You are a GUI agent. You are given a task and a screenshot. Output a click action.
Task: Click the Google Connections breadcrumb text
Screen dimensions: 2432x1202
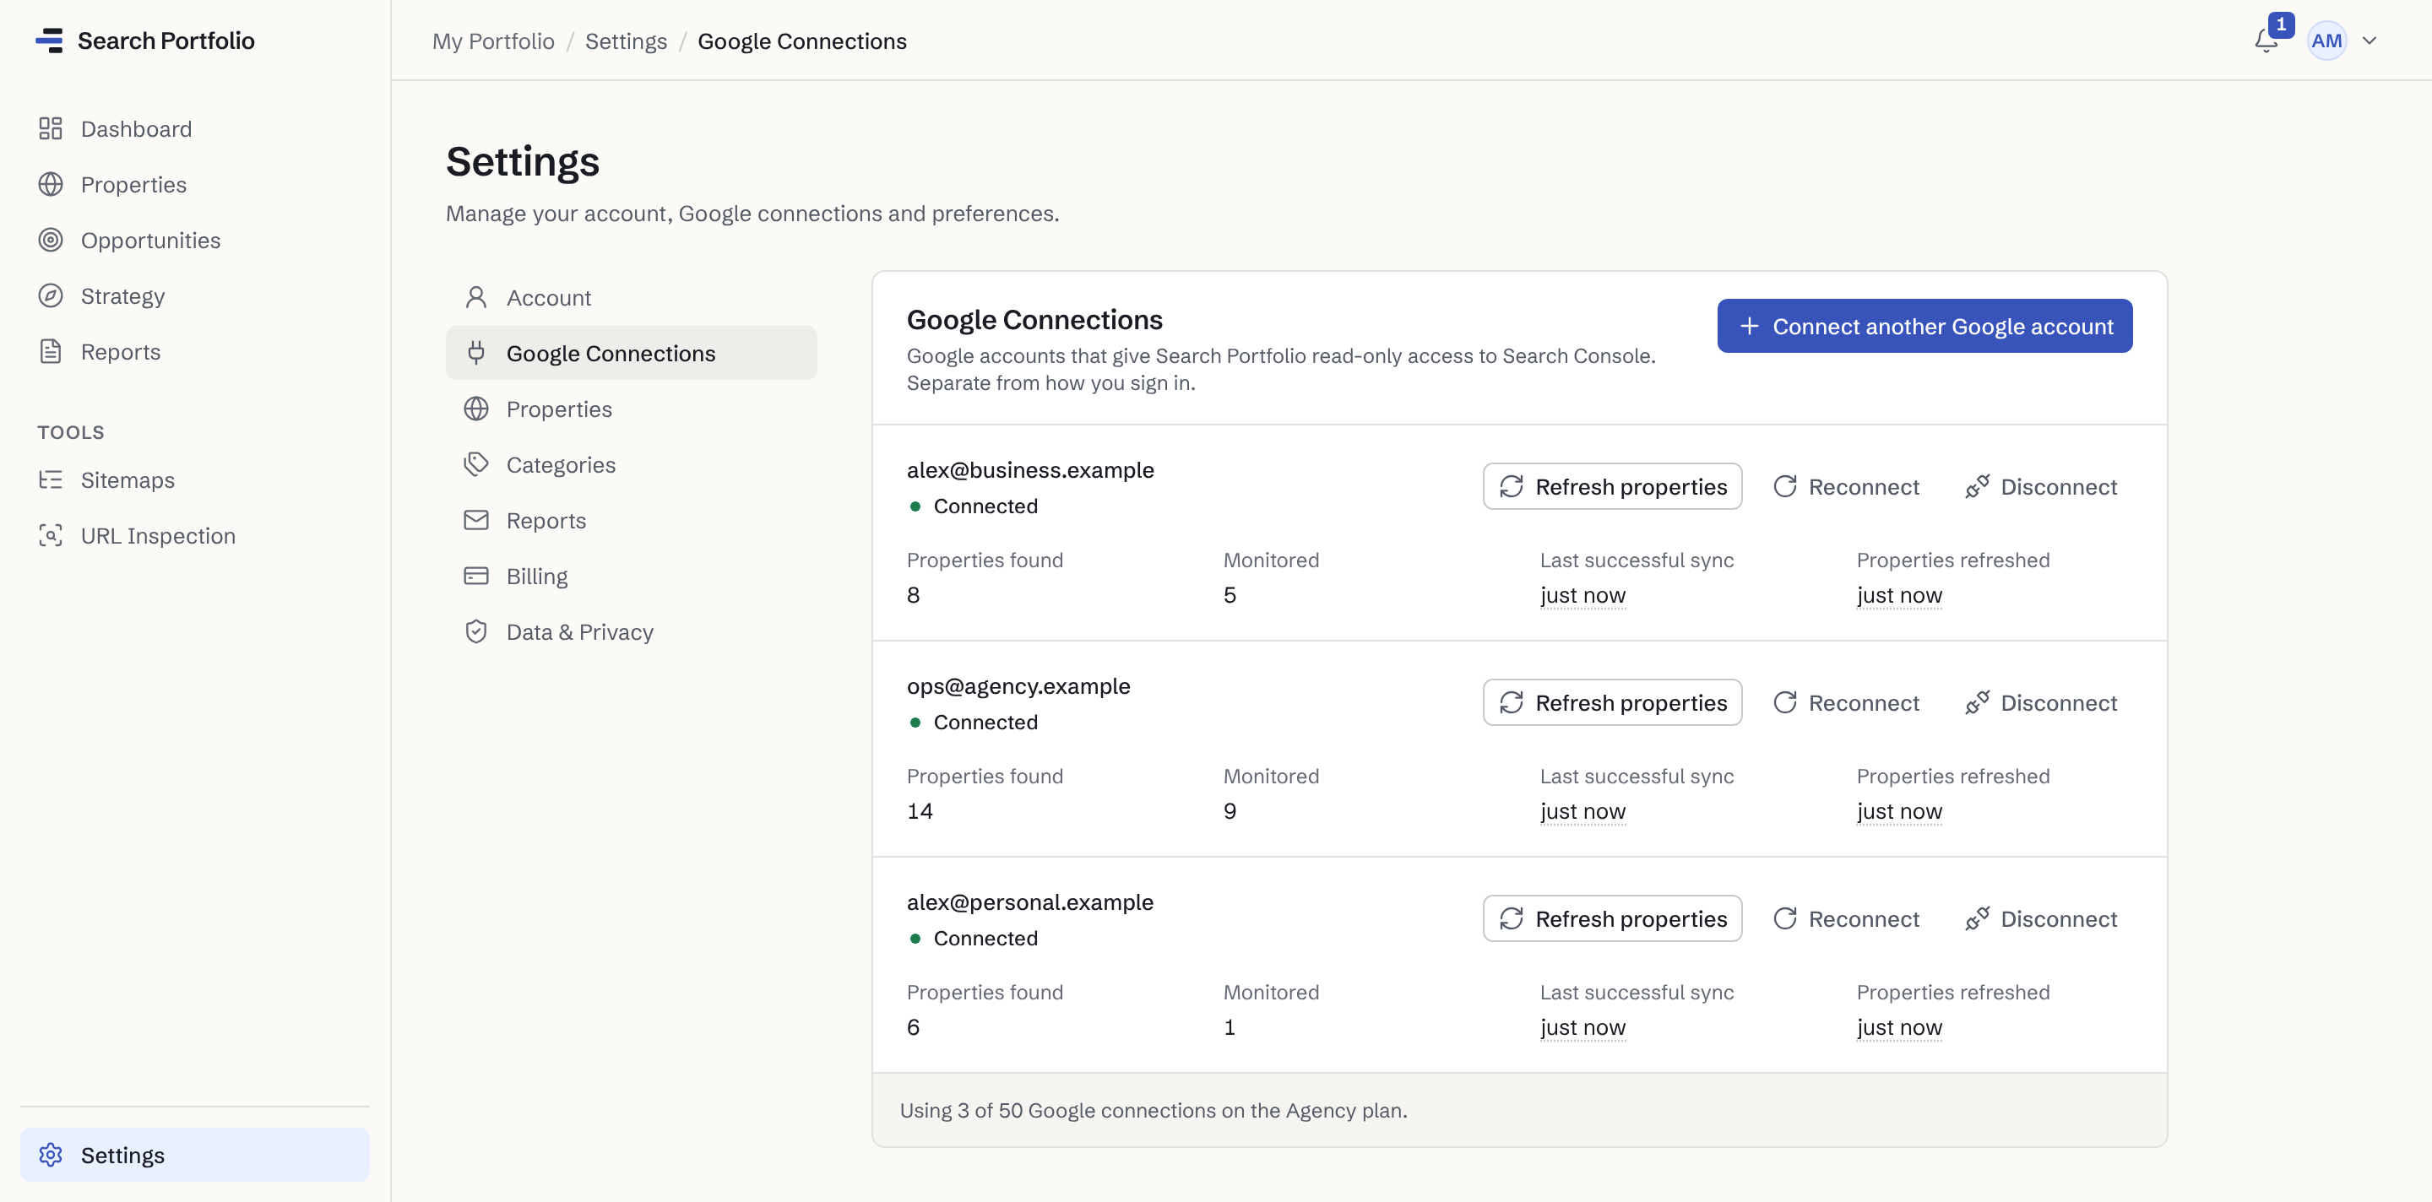coord(801,41)
